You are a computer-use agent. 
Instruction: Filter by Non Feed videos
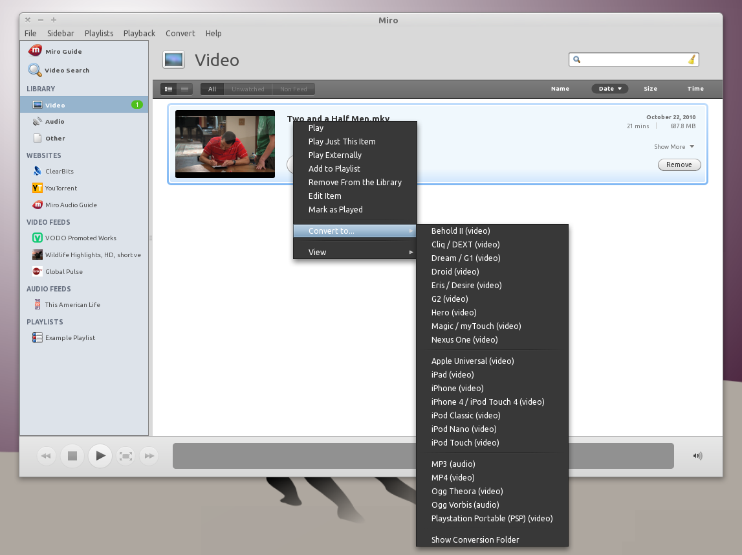click(294, 89)
